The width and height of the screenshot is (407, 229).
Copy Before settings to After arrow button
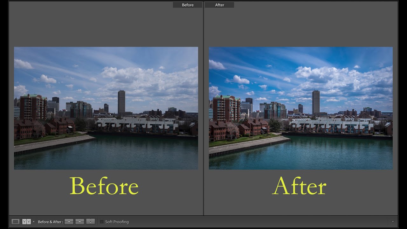69,222
